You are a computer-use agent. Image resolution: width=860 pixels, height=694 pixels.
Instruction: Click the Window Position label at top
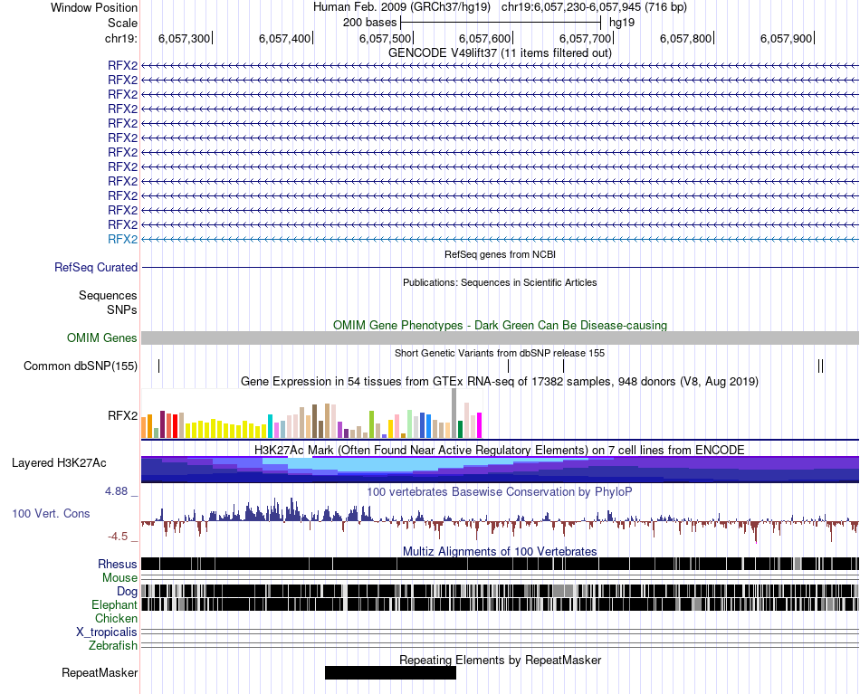(94, 7)
